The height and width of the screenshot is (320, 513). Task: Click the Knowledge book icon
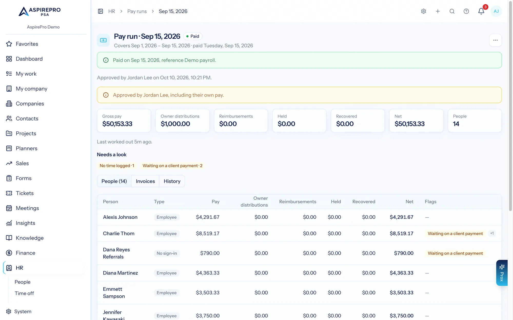(9, 238)
